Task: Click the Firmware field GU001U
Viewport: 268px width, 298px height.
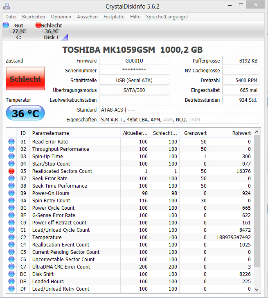Action: (134, 61)
